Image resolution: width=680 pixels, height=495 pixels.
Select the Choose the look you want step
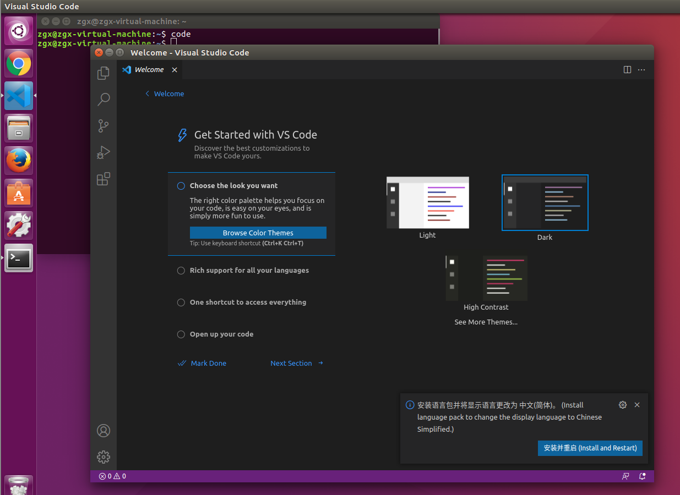point(252,214)
